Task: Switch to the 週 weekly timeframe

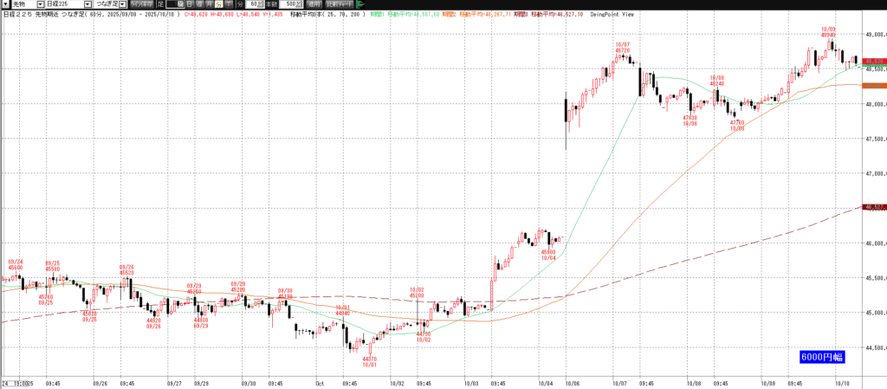Action: 199,4
